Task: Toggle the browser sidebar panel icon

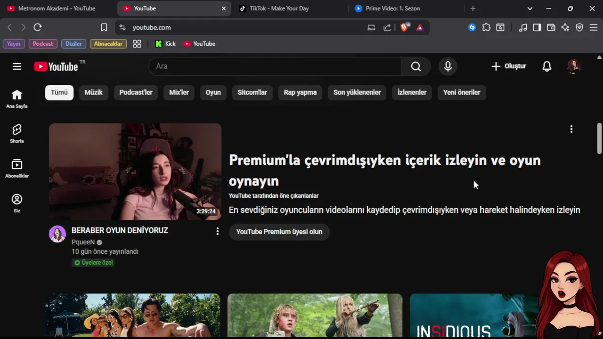Action: (537, 27)
